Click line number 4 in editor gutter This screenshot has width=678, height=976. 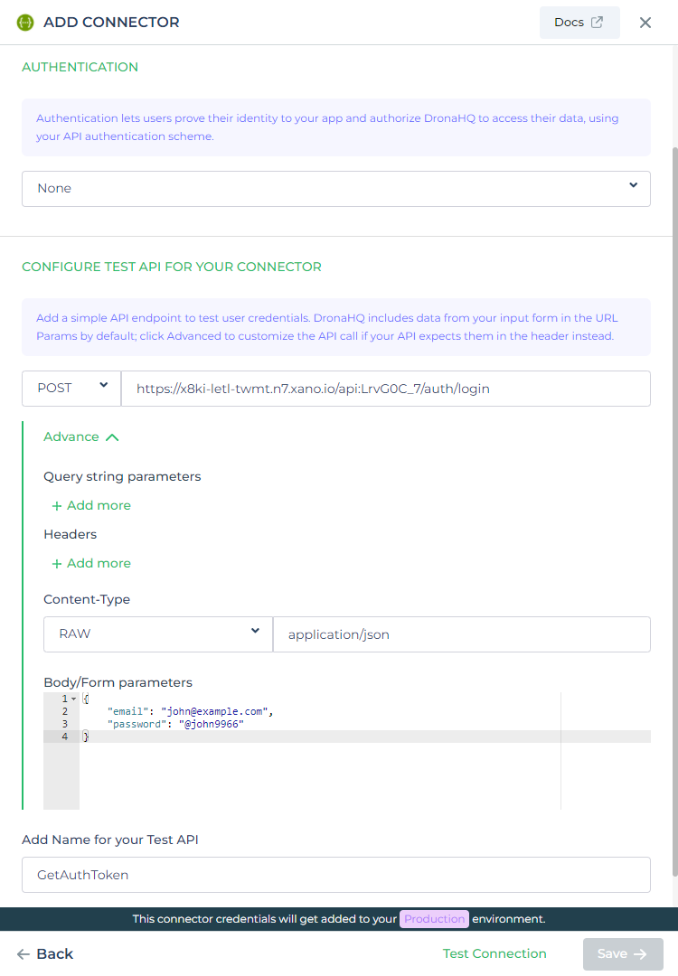[65, 737]
